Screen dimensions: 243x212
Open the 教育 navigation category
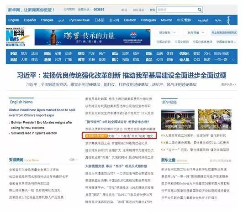[x=81, y=60]
